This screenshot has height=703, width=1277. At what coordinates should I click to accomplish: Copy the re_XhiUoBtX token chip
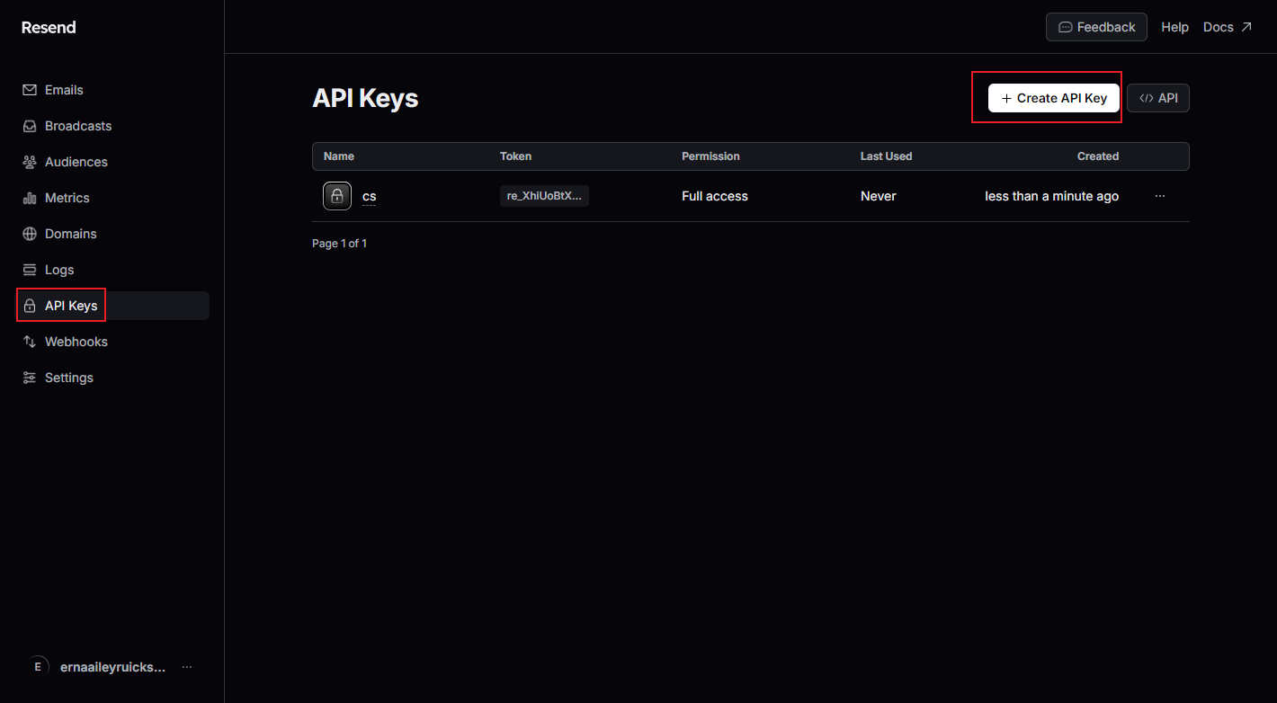click(x=544, y=196)
